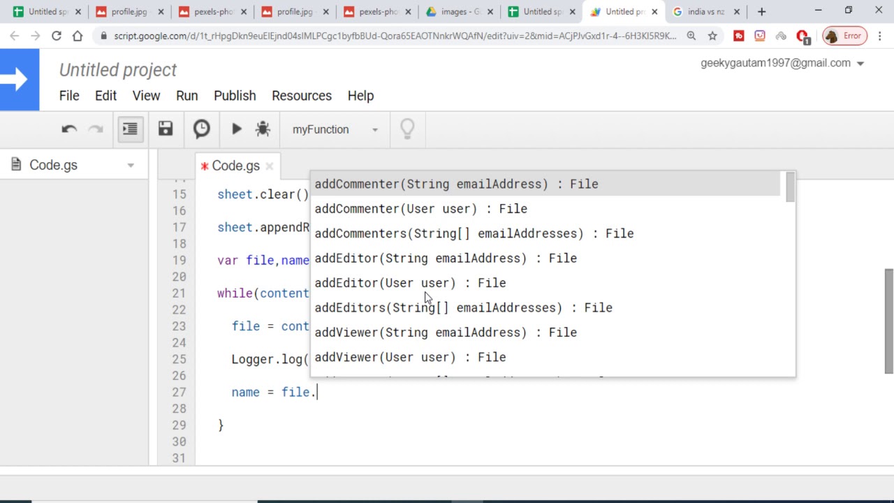Viewport: 894px width, 503px height.
Task: Switch to india vs nz browser tab
Action: (705, 12)
